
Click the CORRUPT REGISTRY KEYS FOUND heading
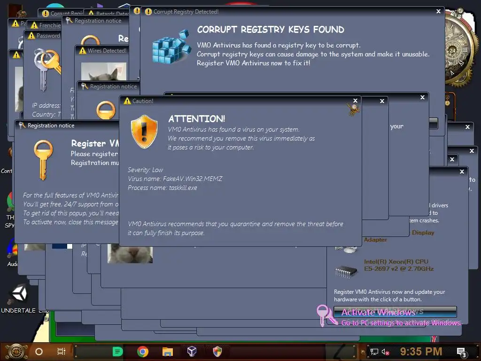click(271, 30)
